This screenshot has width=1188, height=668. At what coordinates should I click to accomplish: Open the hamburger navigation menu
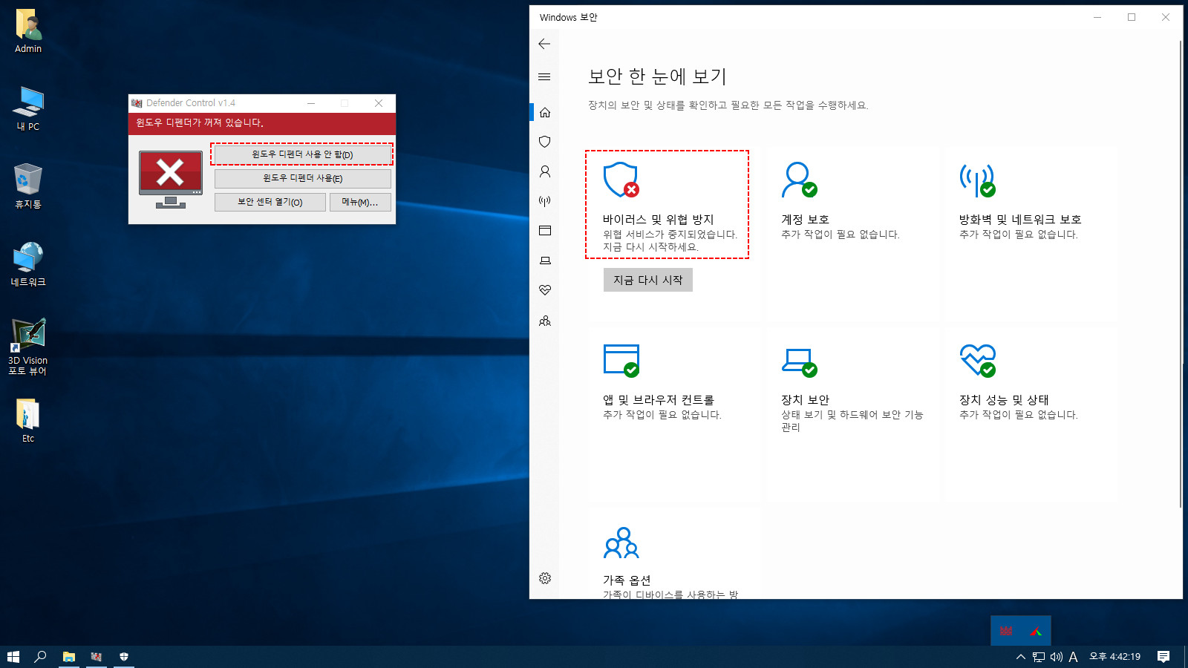click(544, 76)
